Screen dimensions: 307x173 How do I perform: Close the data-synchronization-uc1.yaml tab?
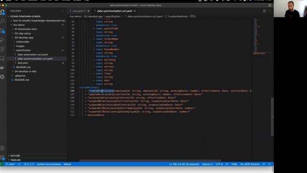(135, 11)
